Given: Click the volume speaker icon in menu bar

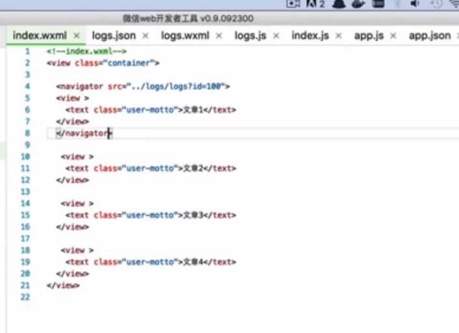Looking at the screenshot, I should pos(415,3).
